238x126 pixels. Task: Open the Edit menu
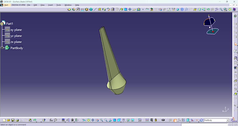[x=35, y=5]
